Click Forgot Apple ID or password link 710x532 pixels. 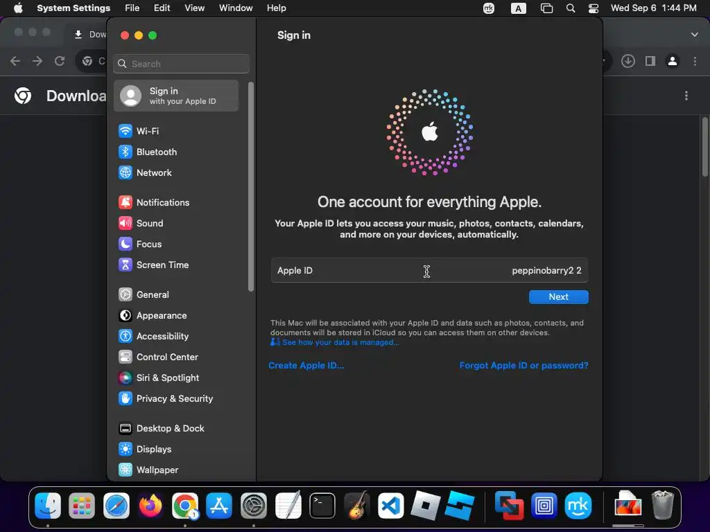pyautogui.click(x=524, y=366)
